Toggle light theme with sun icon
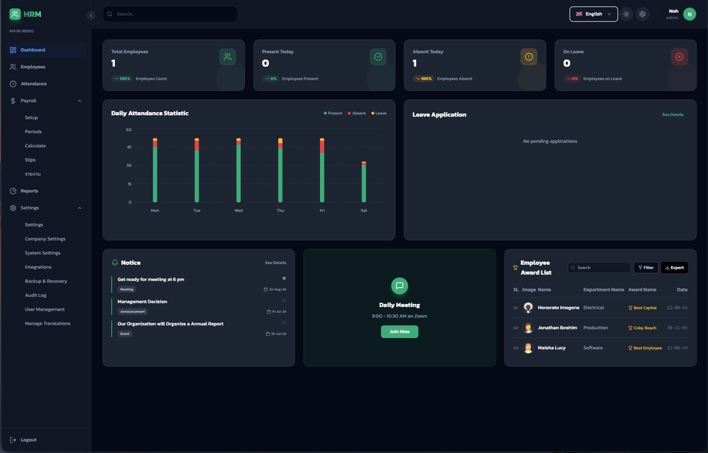This screenshot has height=453, width=708. pos(626,14)
